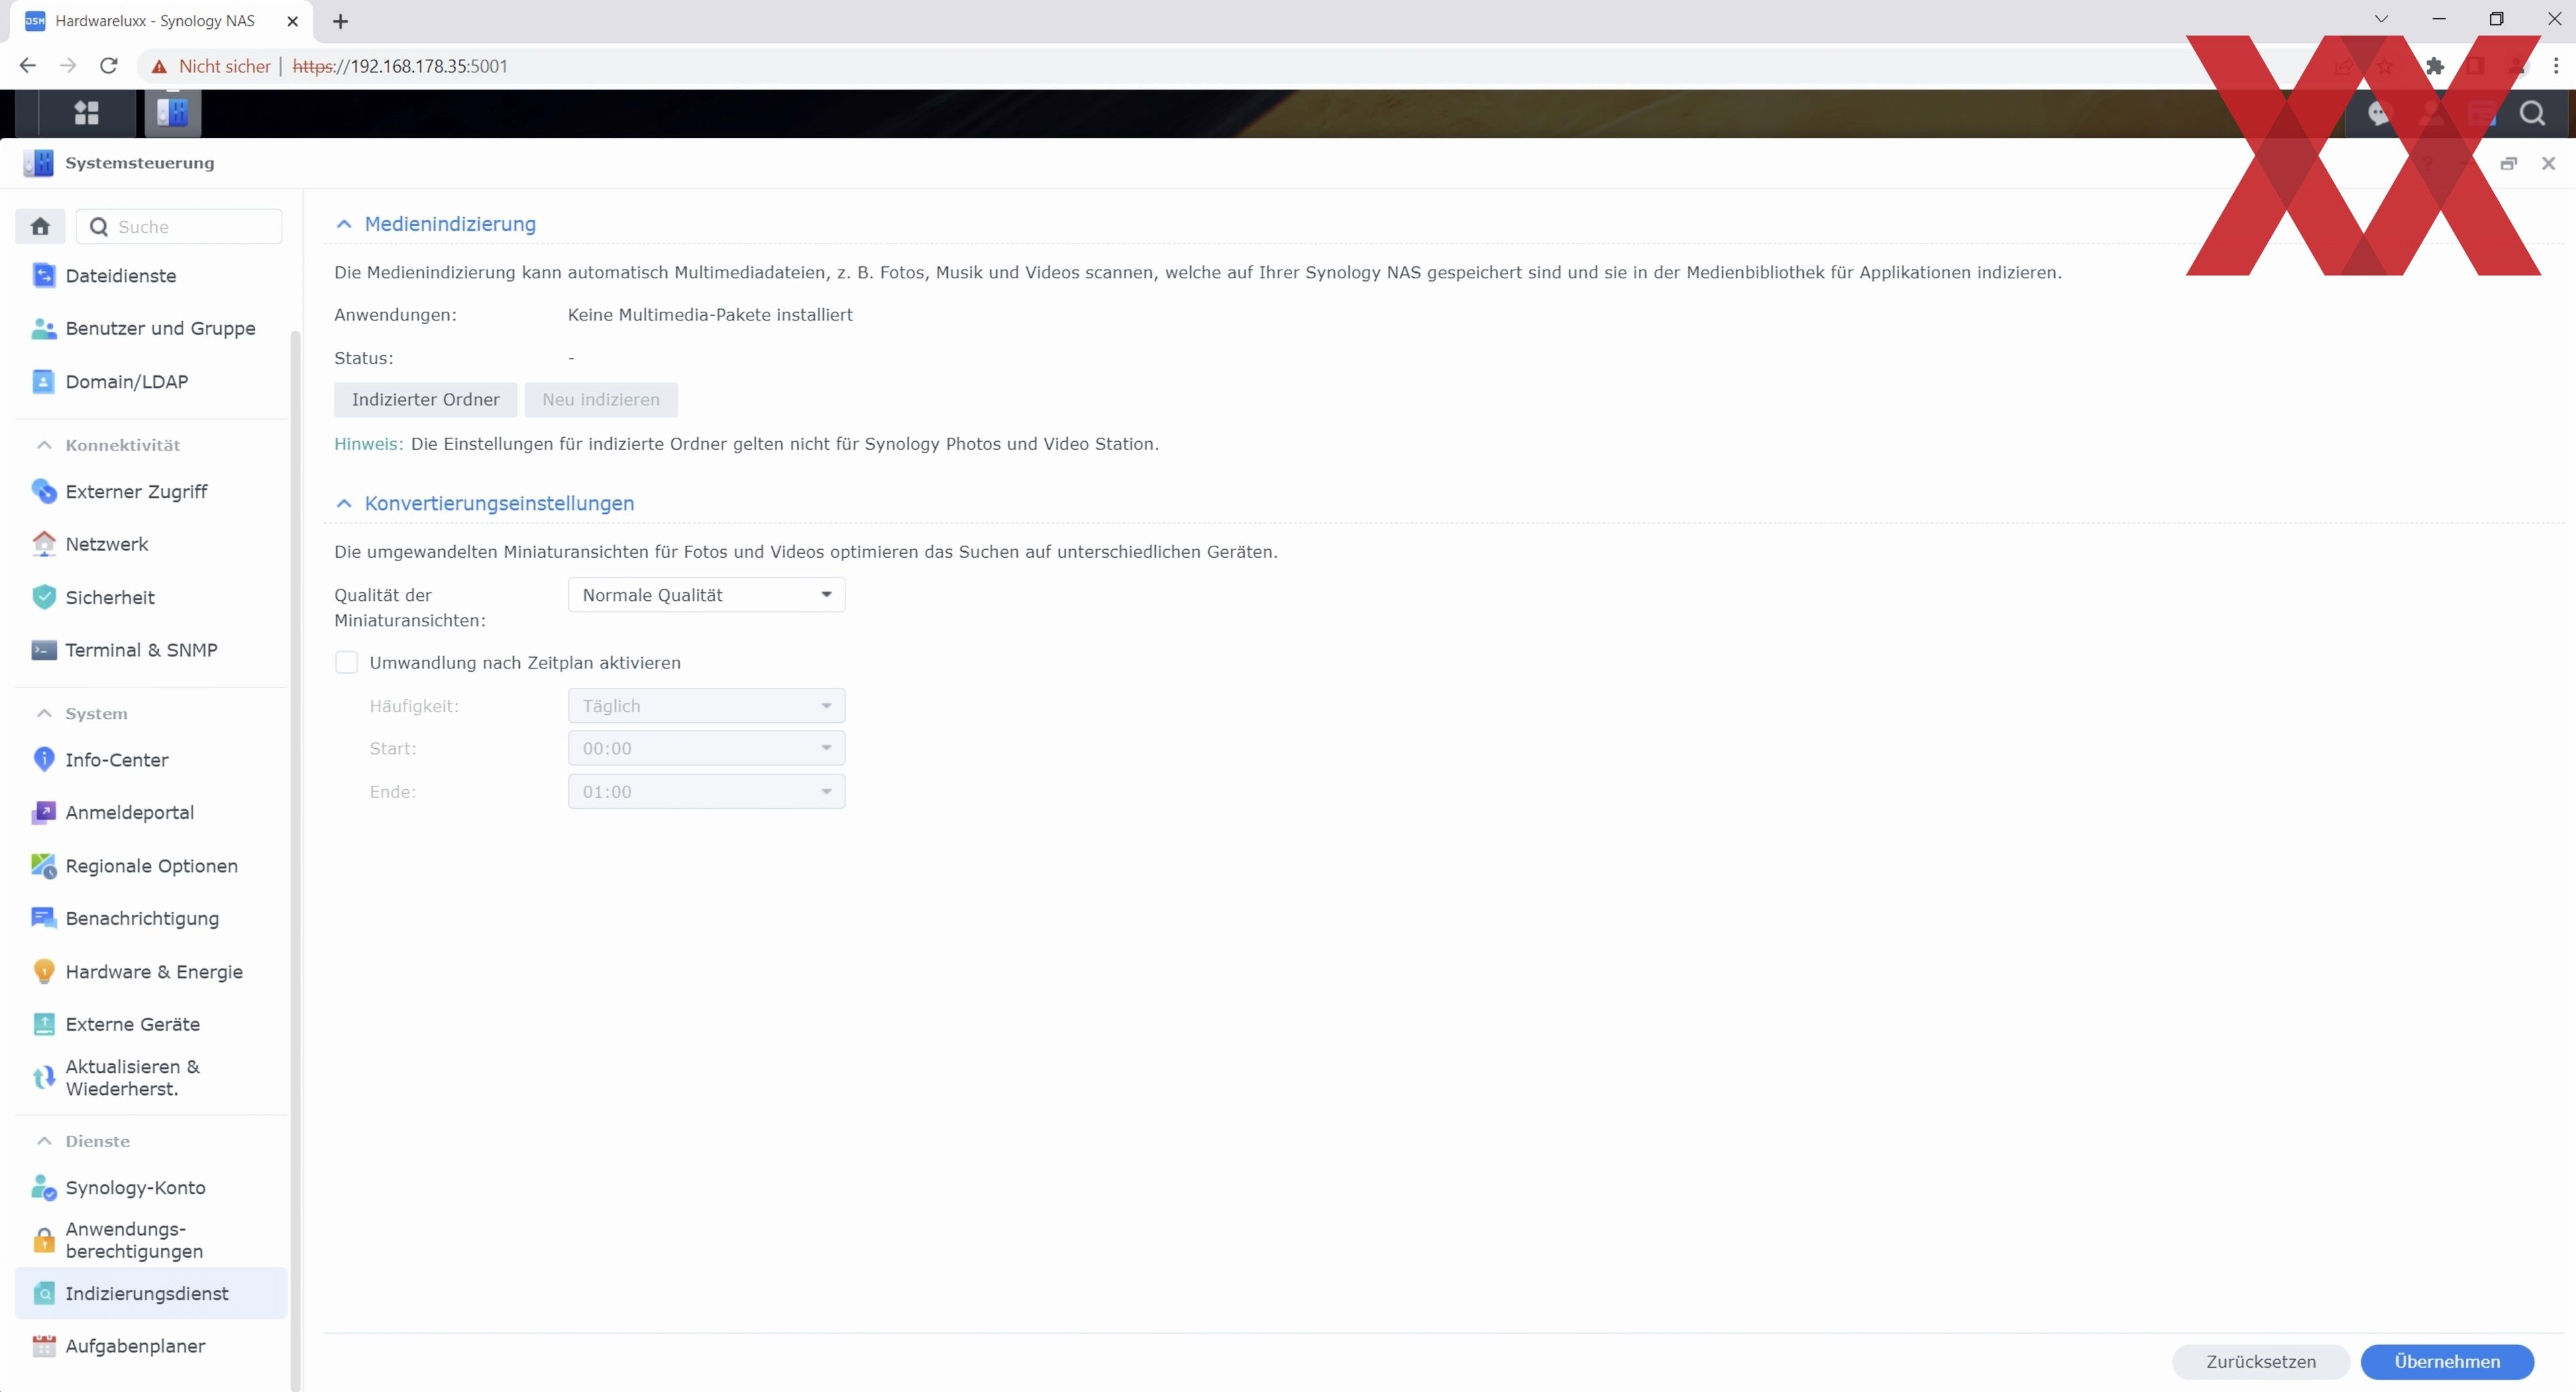This screenshot has width=2576, height=1392.
Task: Click the Dateidienste icon
Action: (44, 276)
